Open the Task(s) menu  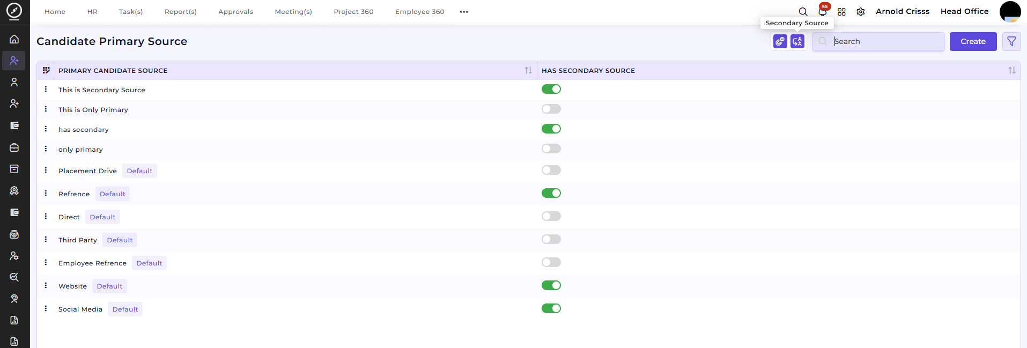131,12
